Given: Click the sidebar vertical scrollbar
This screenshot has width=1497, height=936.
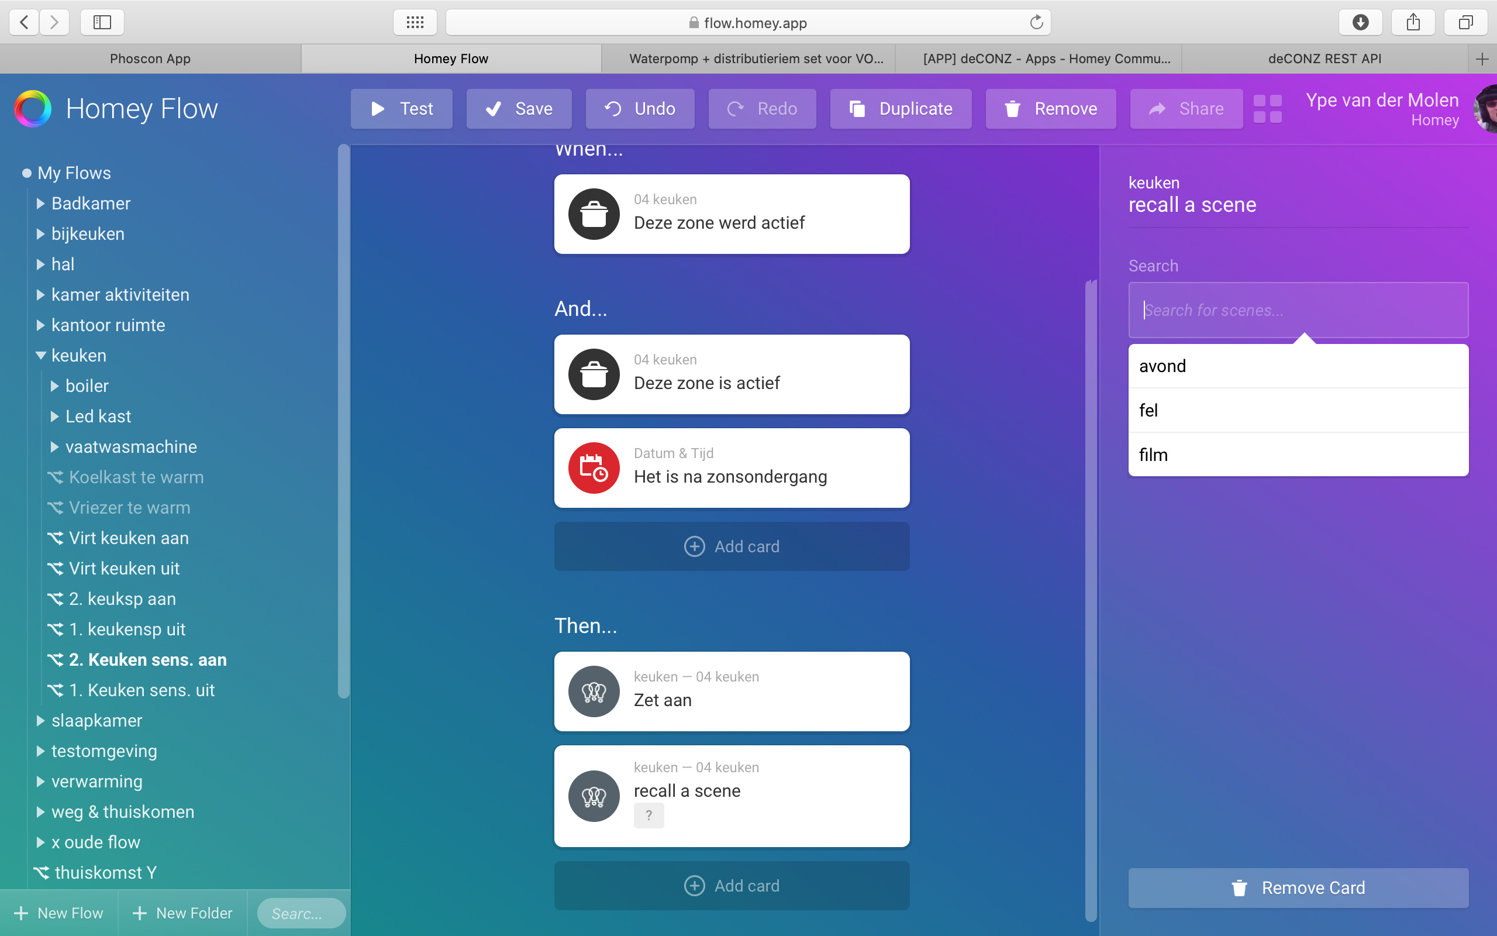Looking at the screenshot, I should tap(343, 421).
